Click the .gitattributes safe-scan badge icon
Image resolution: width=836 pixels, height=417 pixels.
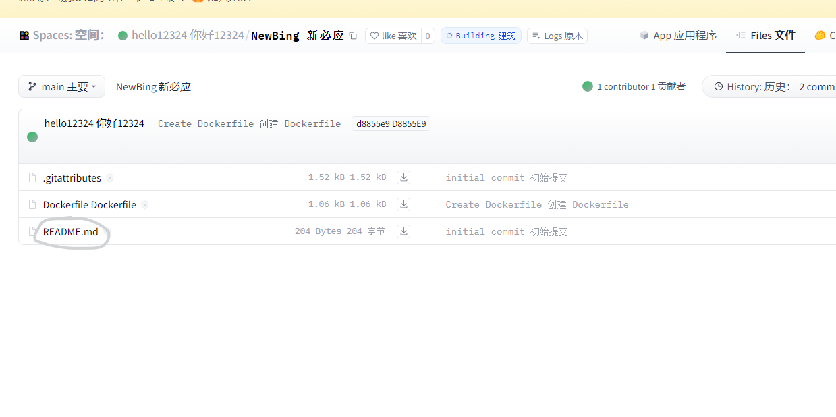[x=110, y=178]
